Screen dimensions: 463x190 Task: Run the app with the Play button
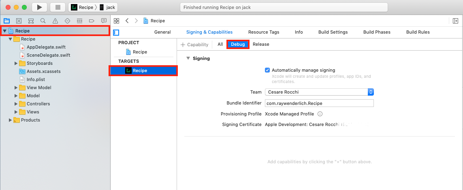point(40,7)
